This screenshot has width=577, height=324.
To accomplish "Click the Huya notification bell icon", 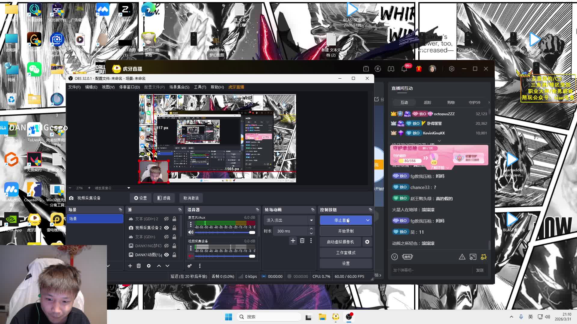I will pos(404,69).
